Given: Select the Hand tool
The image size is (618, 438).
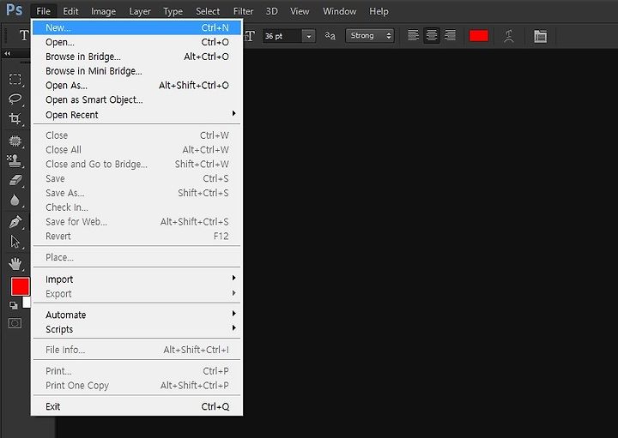Looking at the screenshot, I should 15,264.
